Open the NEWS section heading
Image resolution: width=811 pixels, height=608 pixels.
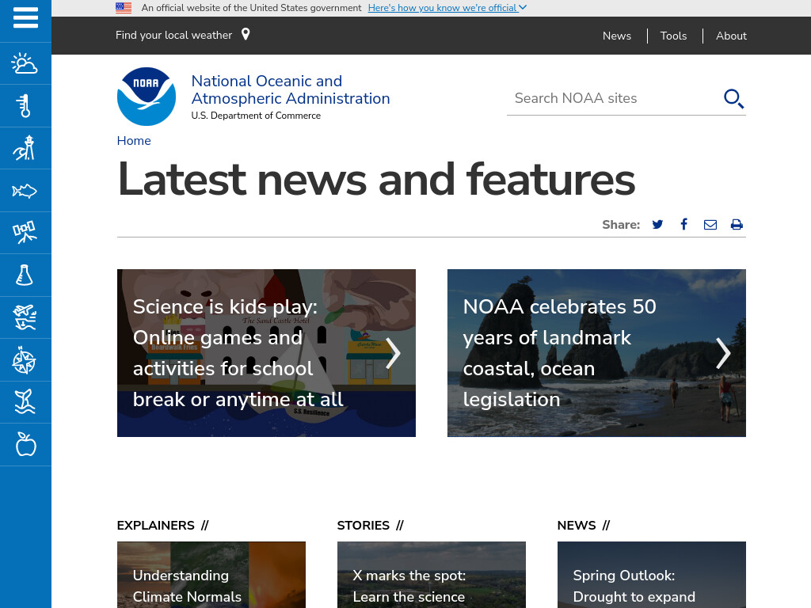pyautogui.click(x=577, y=526)
